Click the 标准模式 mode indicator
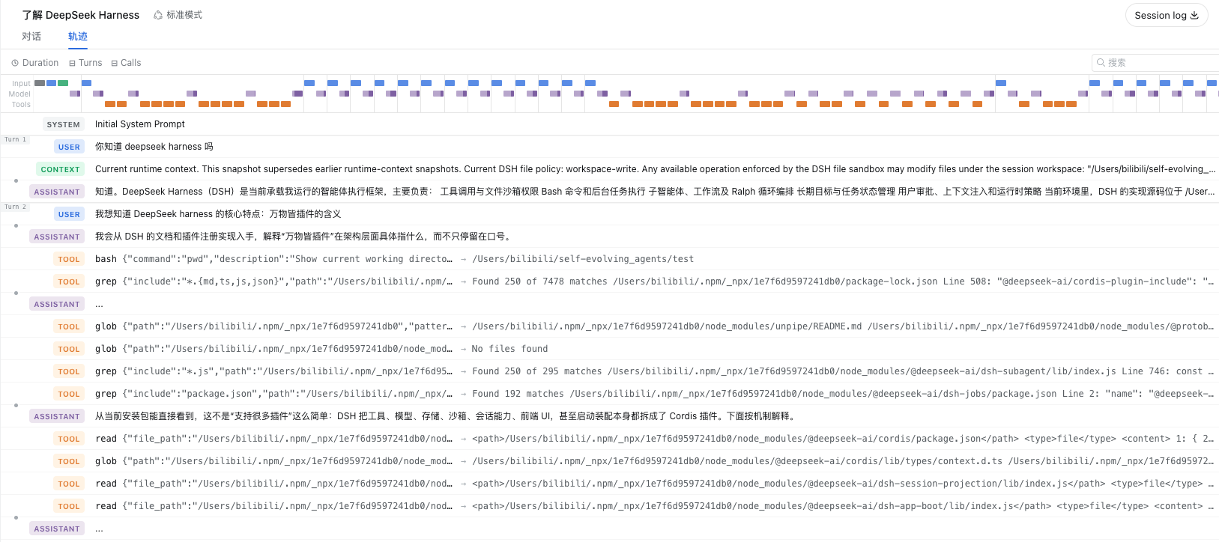The height and width of the screenshot is (542, 1219). [x=178, y=15]
